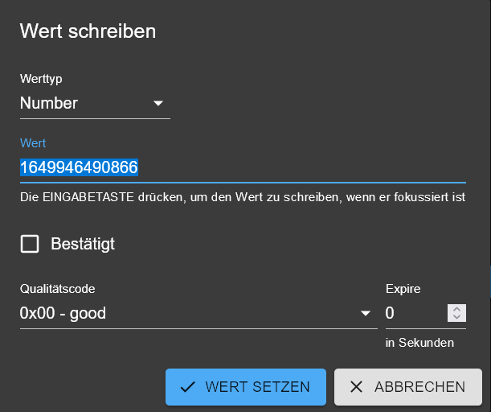Image resolution: width=491 pixels, height=412 pixels.
Task: Enable the Bestätigt checkbox
Action: (x=30, y=244)
